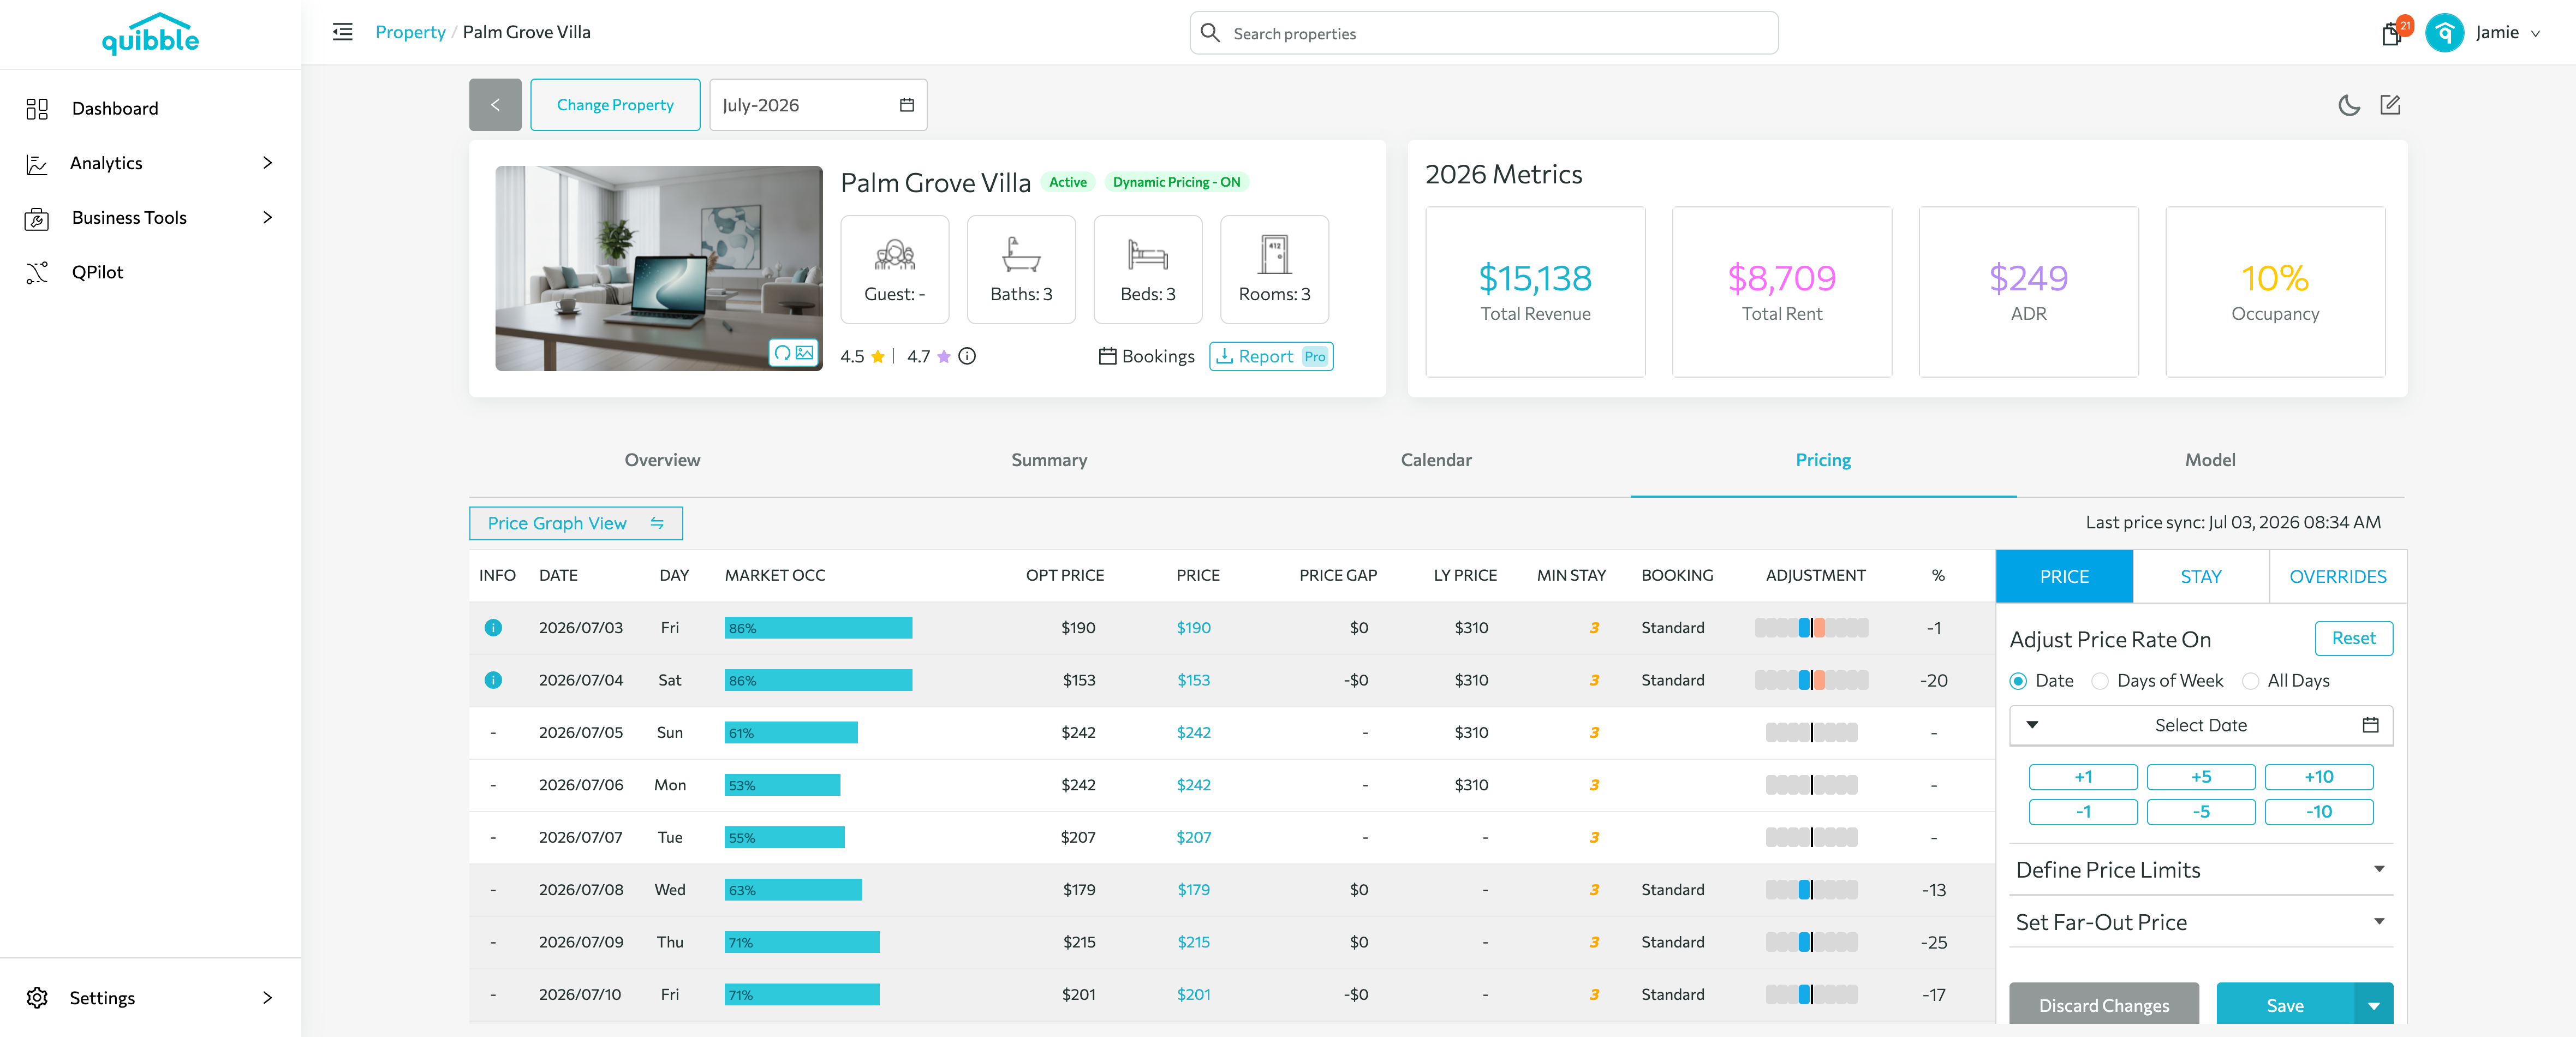Select the All Days radio option

coord(2250,681)
